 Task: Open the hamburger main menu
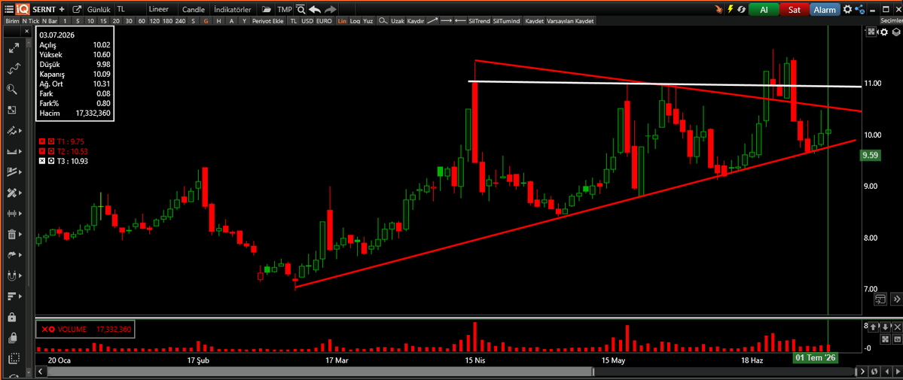8,9
